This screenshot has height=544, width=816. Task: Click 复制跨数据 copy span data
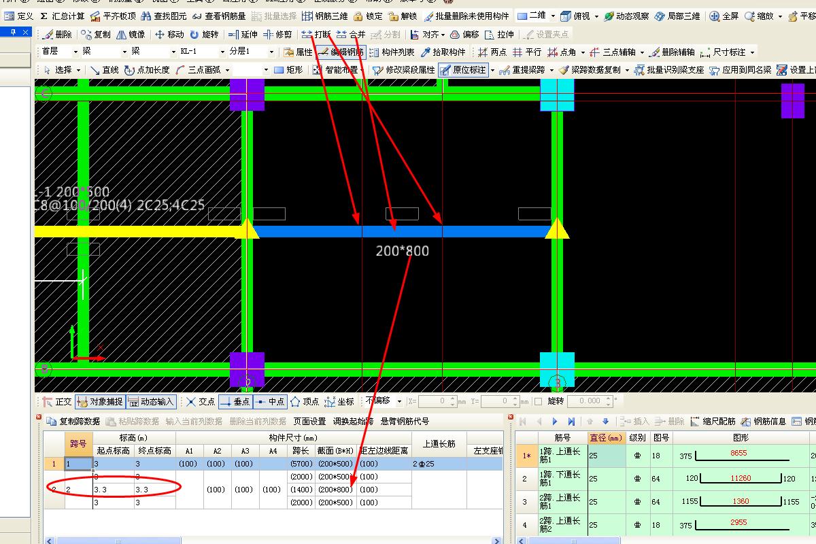tap(72, 422)
